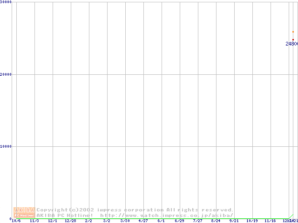
Task: Click the 2/2 date axis label
Action: pos(88,221)
